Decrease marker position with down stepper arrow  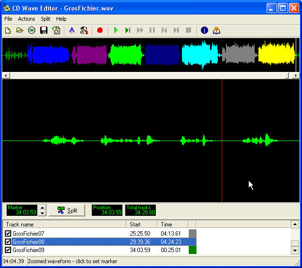pos(42,213)
